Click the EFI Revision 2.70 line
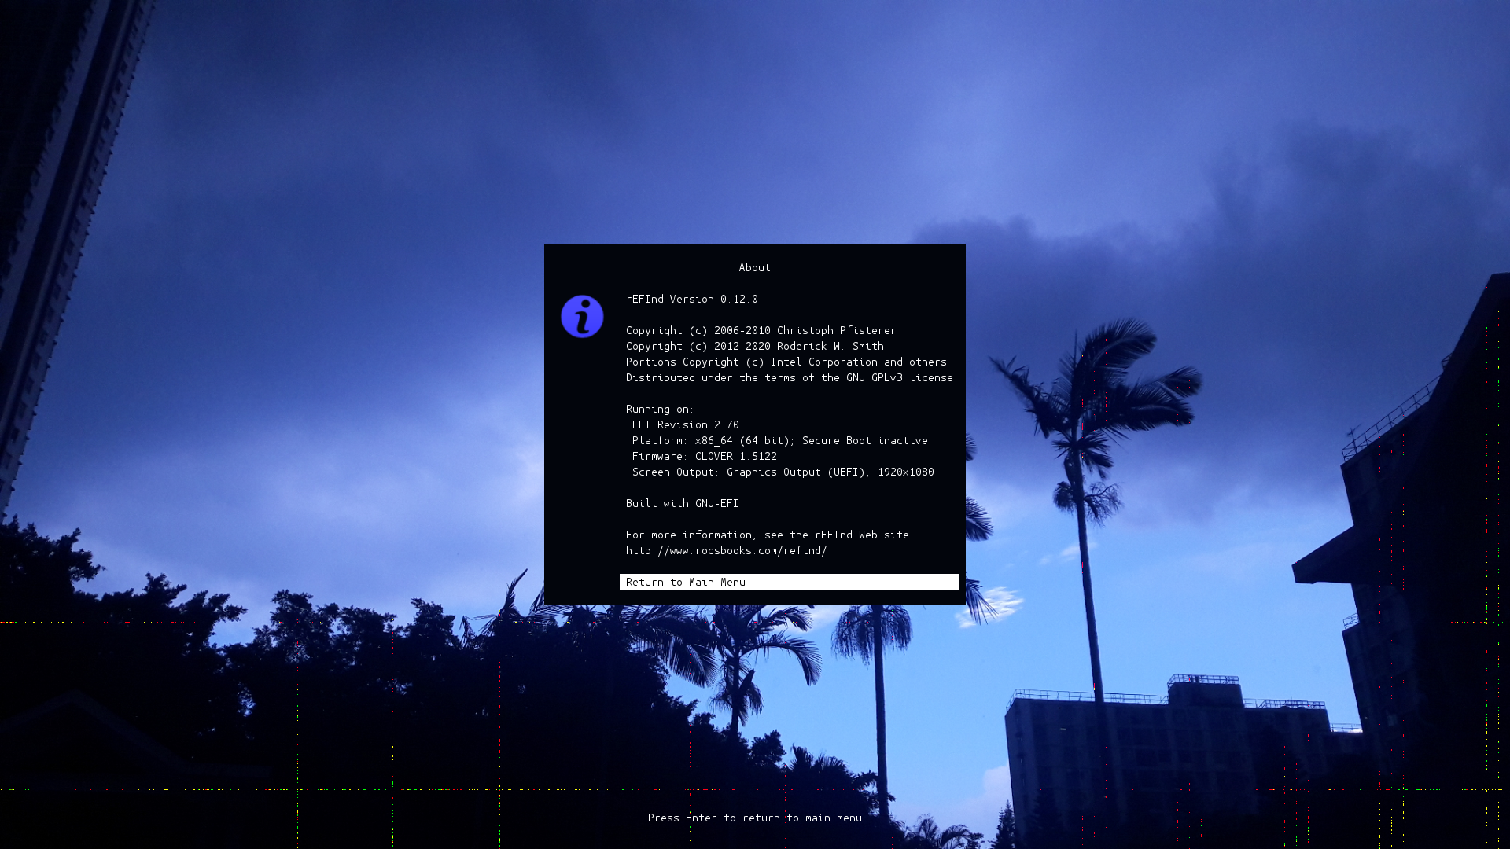The width and height of the screenshot is (1510, 849). [x=685, y=424]
